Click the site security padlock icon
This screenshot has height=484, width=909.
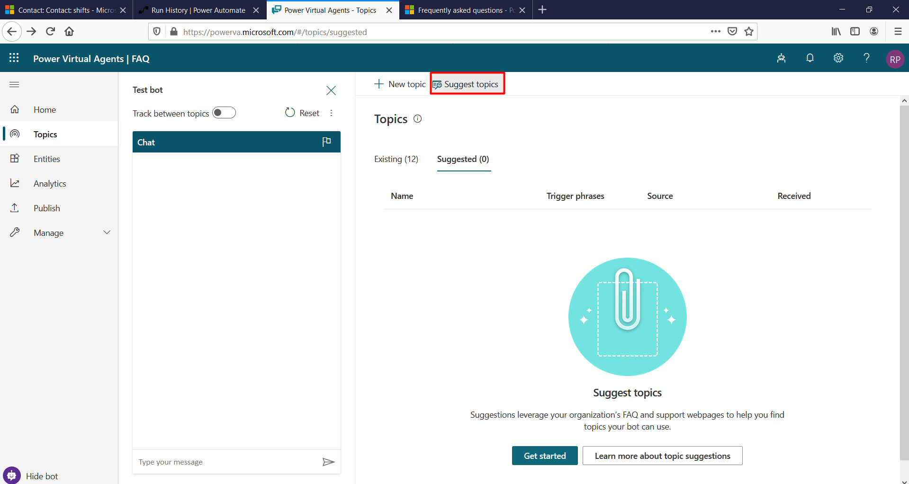[173, 32]
